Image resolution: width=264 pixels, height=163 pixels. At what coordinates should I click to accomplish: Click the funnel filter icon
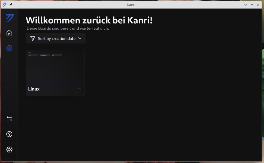(33, 38)
